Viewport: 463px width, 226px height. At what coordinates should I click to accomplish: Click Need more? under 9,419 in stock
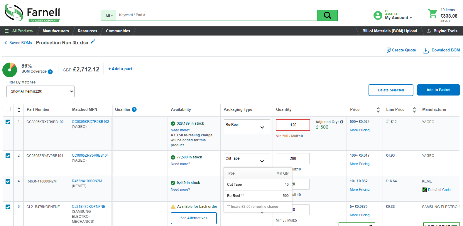(x=180, y=190)
